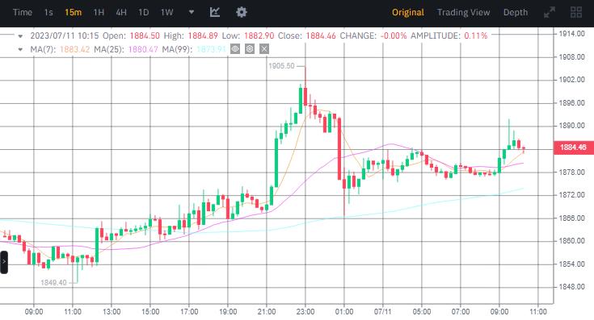The height and width of the screenshot is (320, 594).
Task: Switch to multi-chart grid layout
Action: tap(576, 12)
